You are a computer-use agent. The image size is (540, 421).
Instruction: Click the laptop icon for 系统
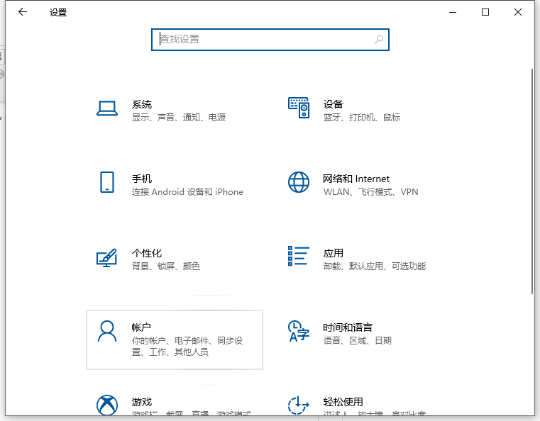pos(106,108)
